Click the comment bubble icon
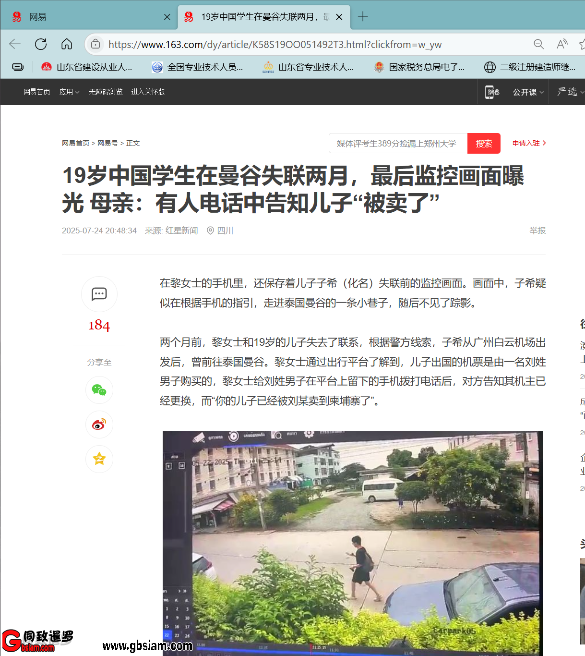This screenshot has height=656, width=585. [x=99, y=294]
